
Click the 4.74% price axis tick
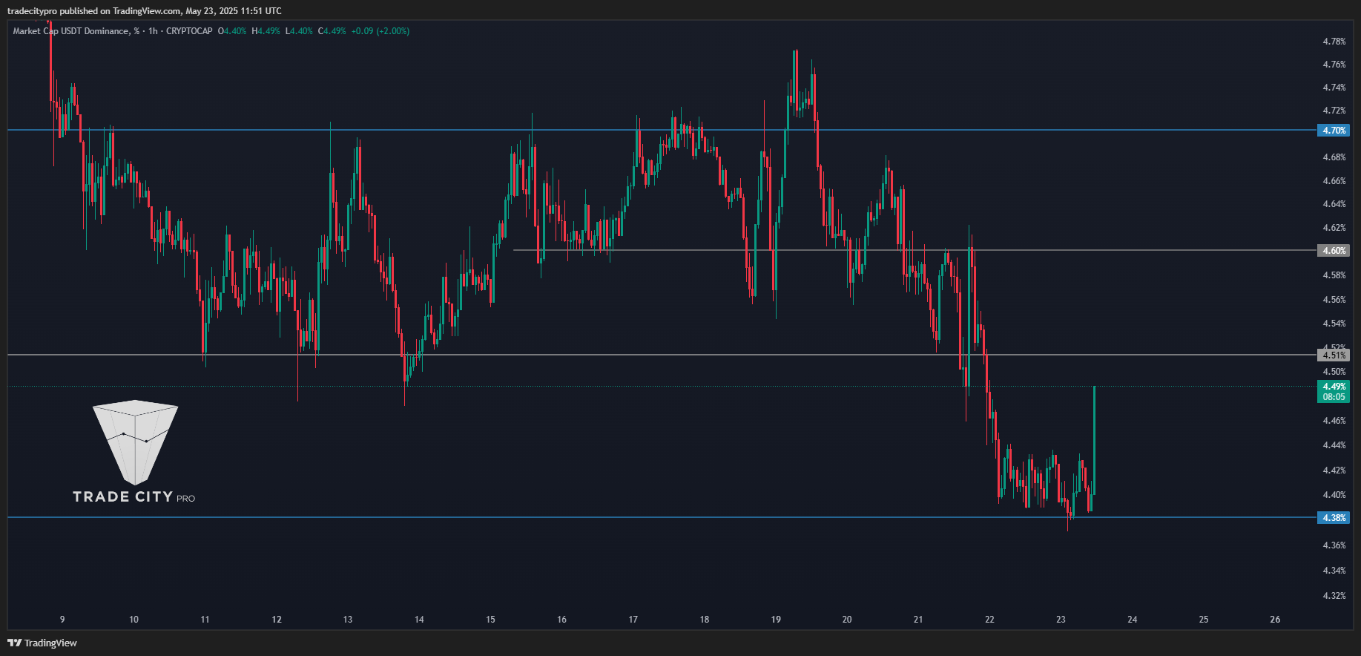1334,88
